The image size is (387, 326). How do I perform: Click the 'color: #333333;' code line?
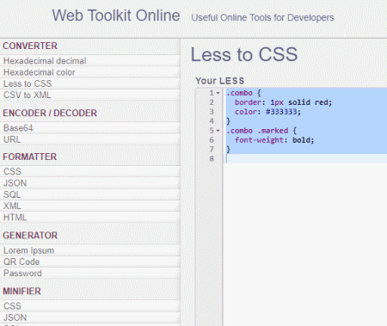(x=267, y=112)
